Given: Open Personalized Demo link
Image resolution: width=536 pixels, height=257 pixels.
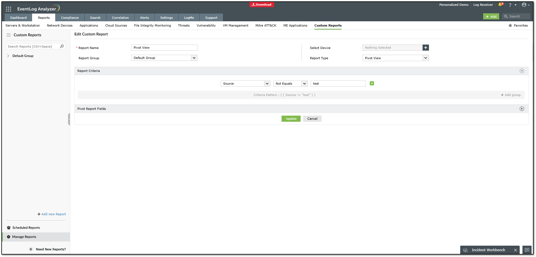Looking at the screenshot, I should [454, 5].
